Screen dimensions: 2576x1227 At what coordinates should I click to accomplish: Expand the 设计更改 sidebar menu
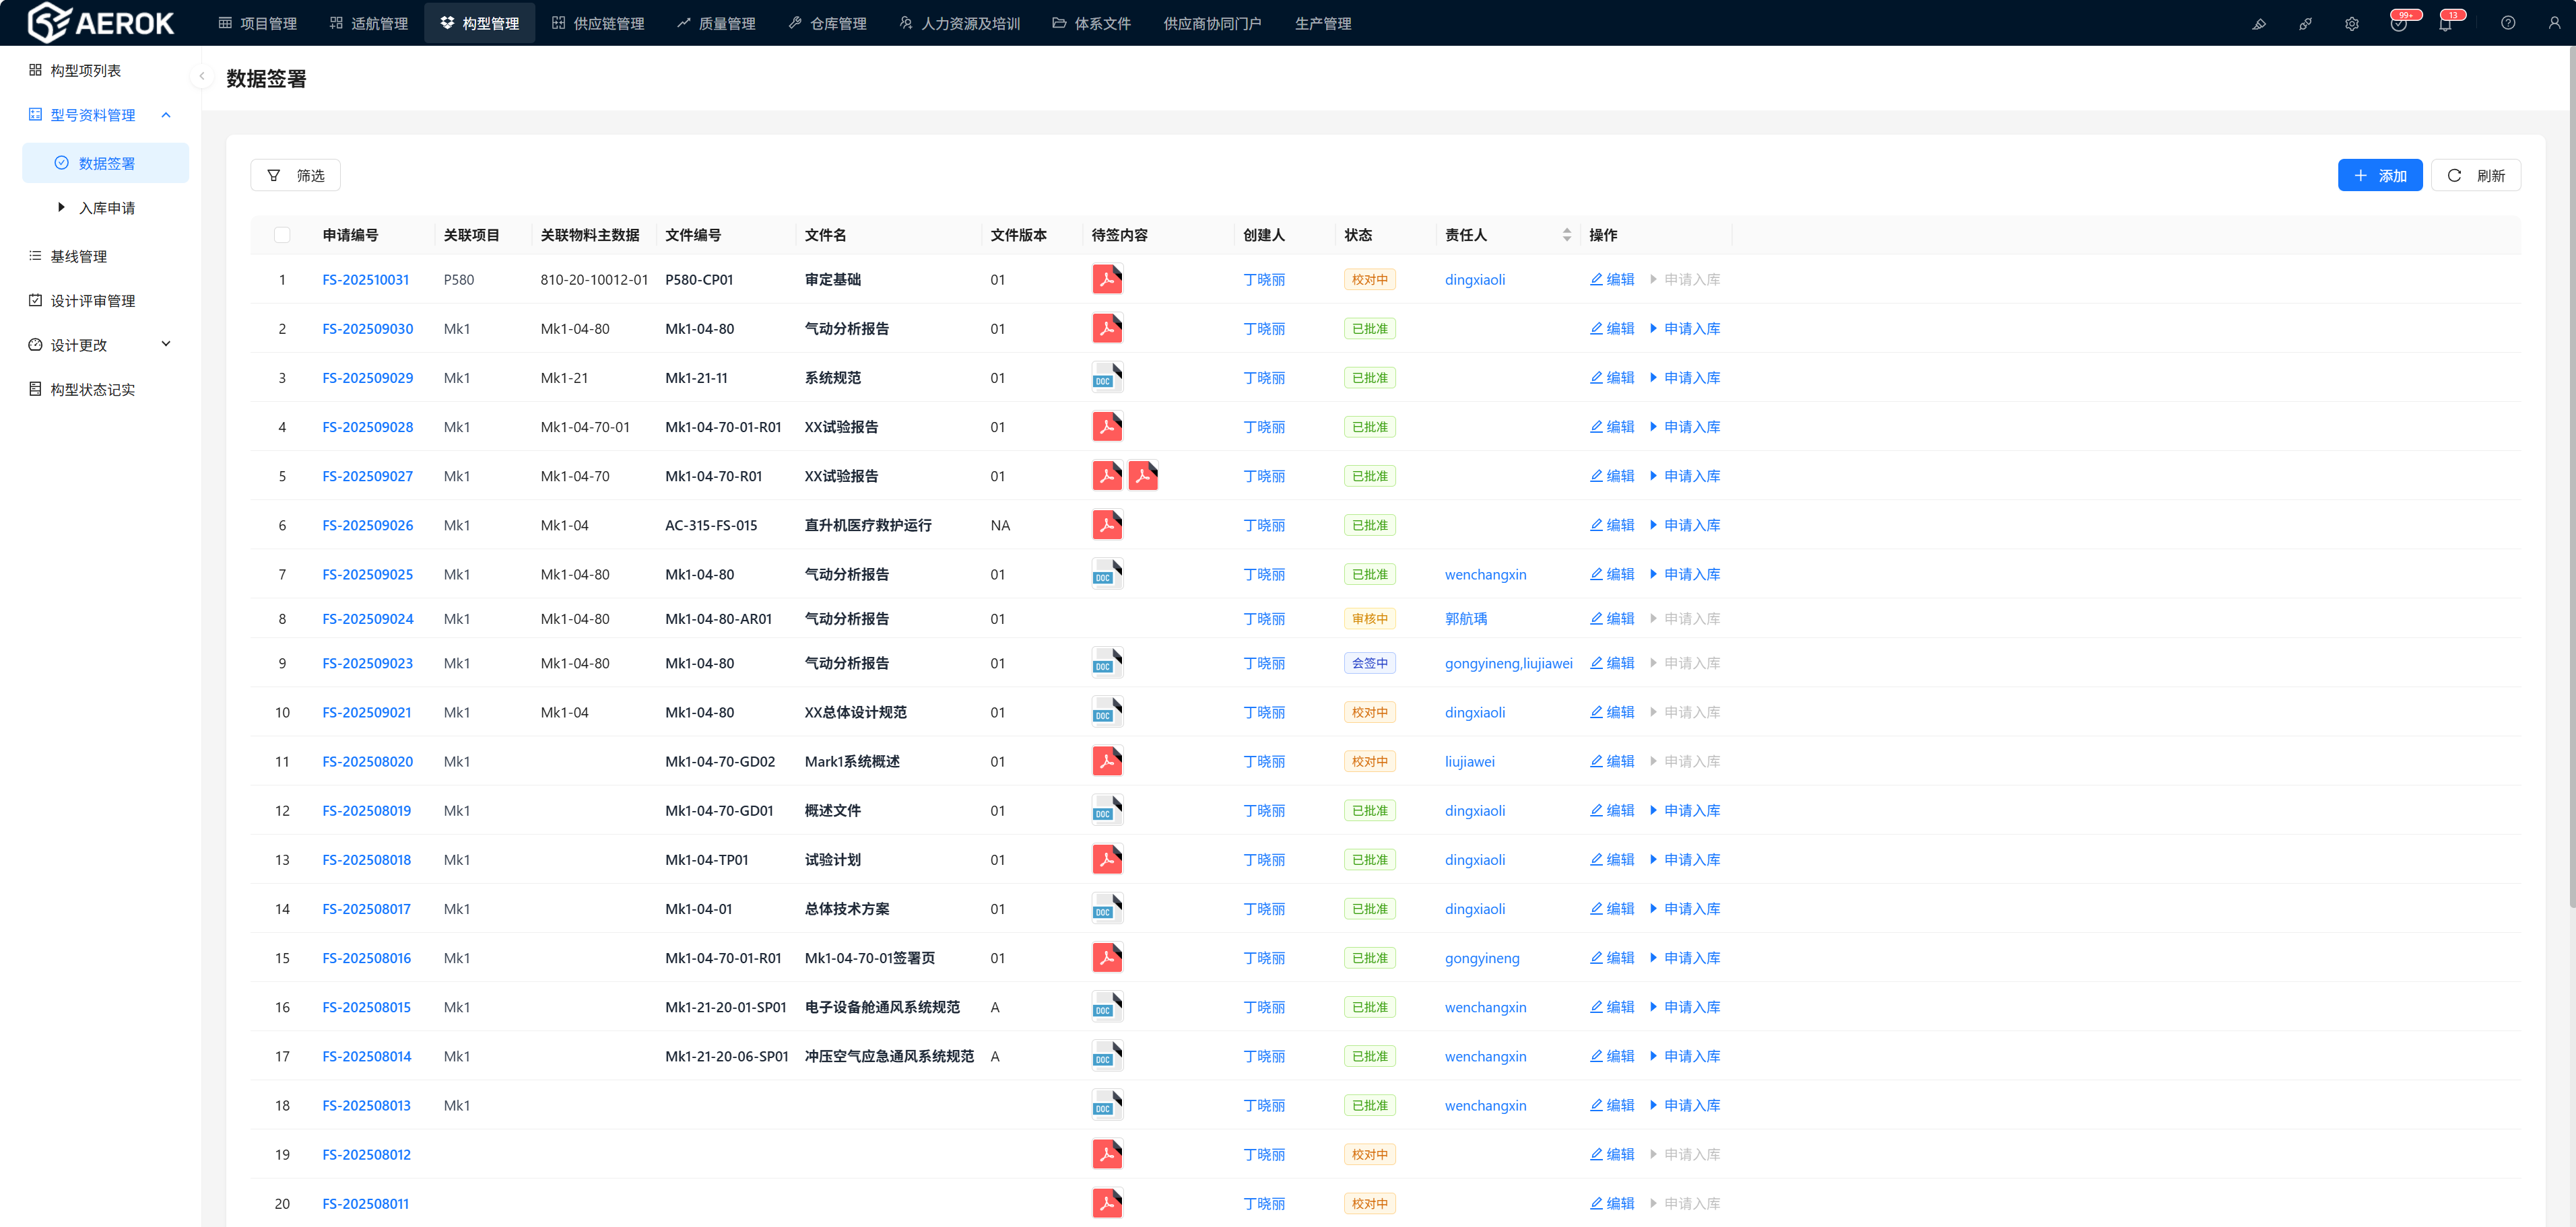pyautogui.click(x=166, y=345)
